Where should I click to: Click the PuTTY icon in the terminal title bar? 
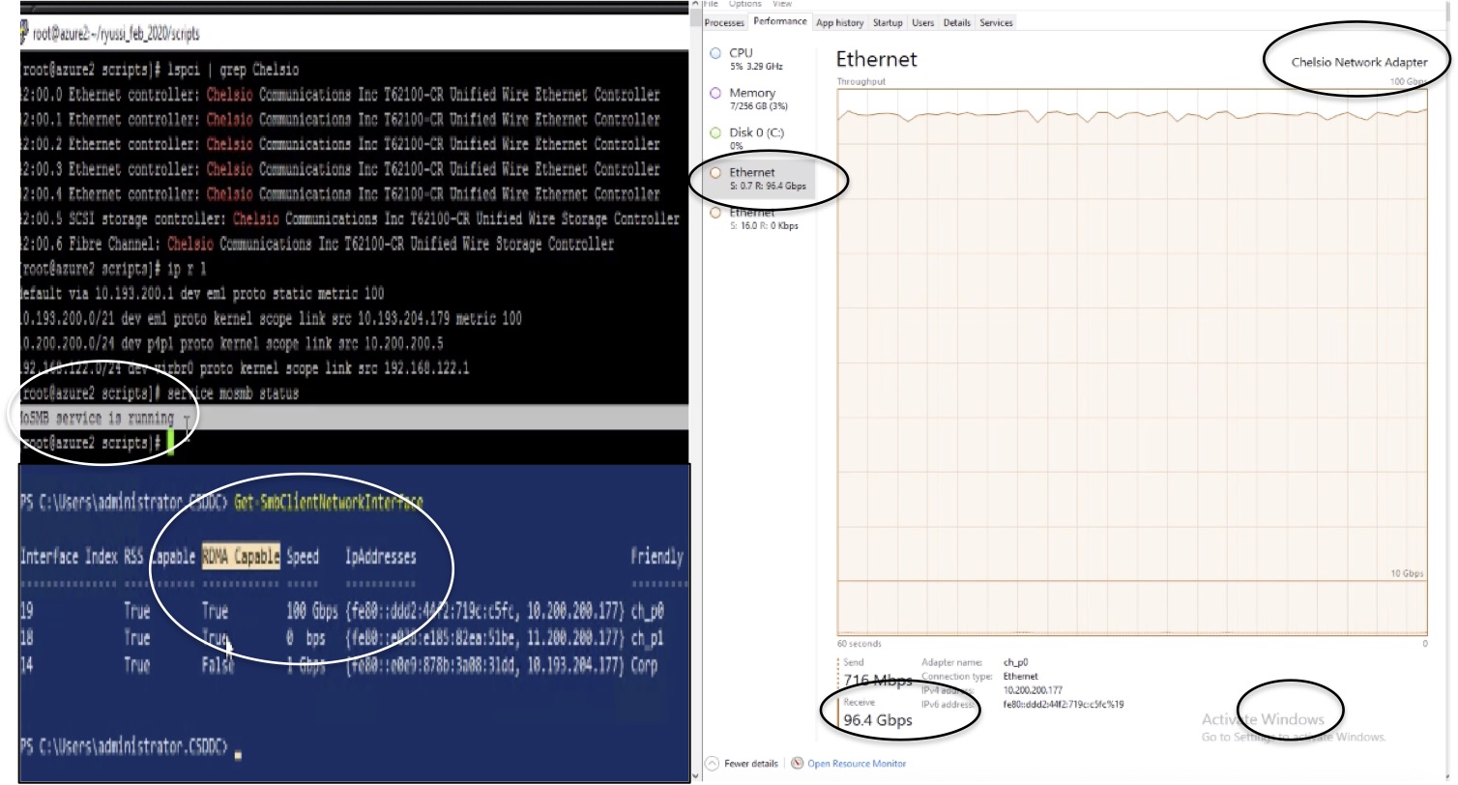tap(23, 34)
